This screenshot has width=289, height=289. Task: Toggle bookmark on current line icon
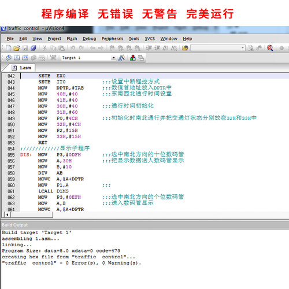pyautogui.click(x=112, y=48)
